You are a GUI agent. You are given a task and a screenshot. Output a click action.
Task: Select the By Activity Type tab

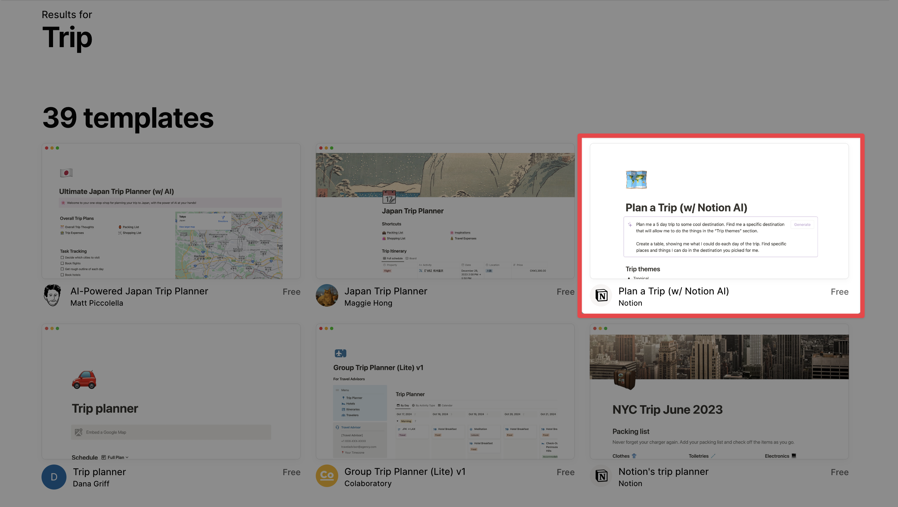point(423,406)
